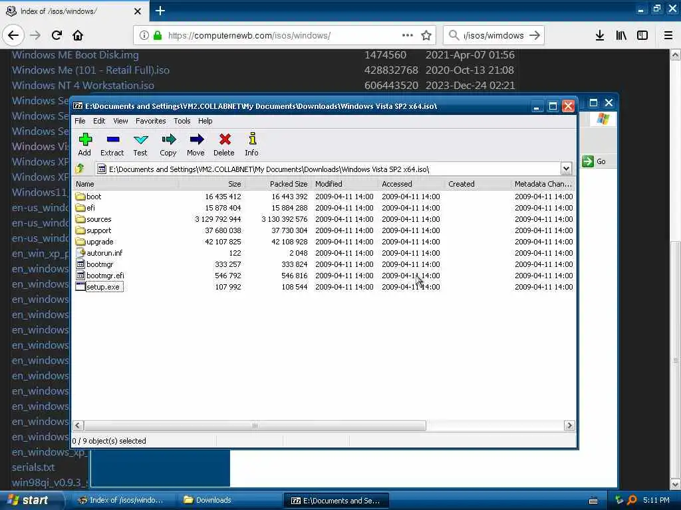Select the support folder icon

80,230
